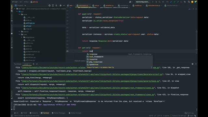This screenshot has width=208, height=117.
Task: Open urls.py under core folder
Action: (28, 26)
